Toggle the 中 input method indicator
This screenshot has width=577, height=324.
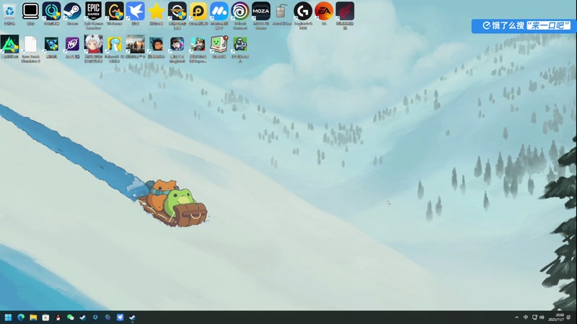pos(526,318)
